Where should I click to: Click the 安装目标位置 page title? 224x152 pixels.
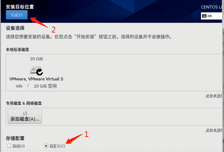pos(20,7)
